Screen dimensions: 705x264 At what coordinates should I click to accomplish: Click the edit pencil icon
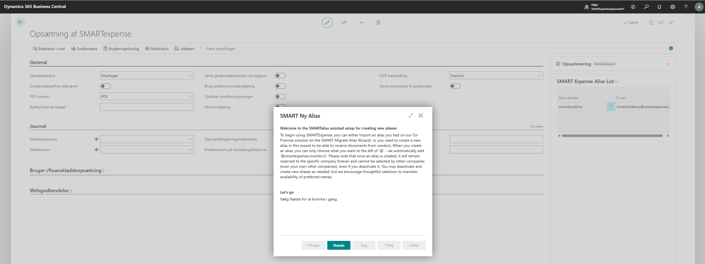327,23
